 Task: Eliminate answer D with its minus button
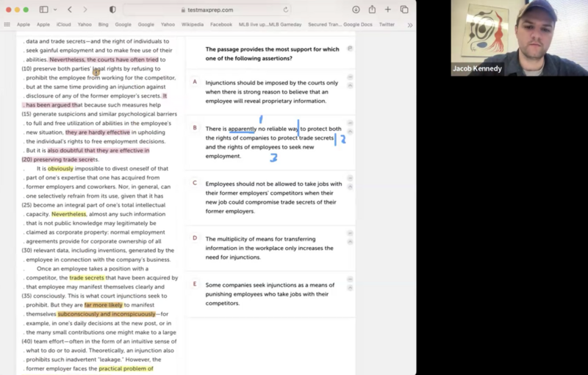(x=350, y=236)
